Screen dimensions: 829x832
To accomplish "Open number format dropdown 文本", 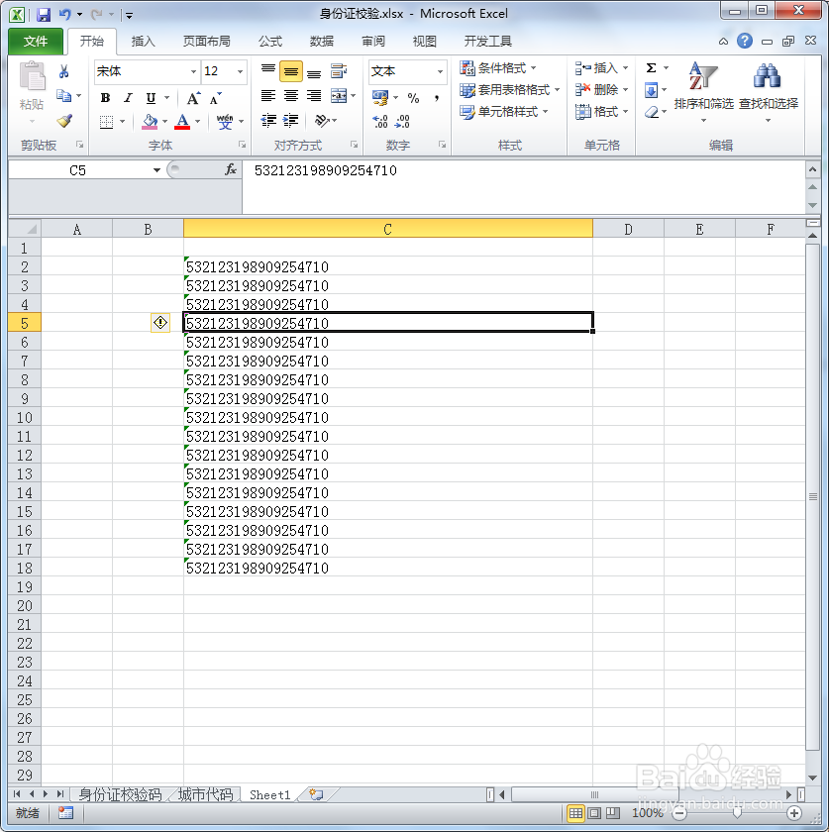I will click(x=440, y=71).
